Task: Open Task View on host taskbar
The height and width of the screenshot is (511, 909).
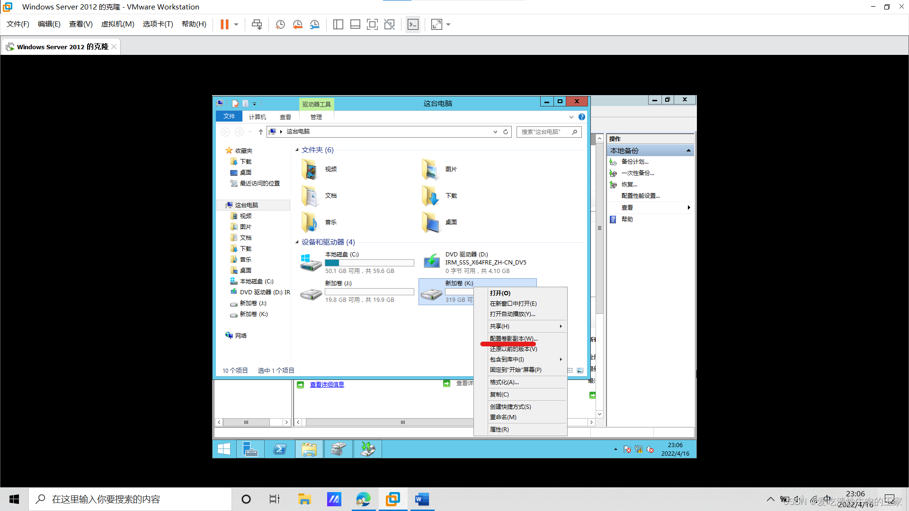Action: 275,499
